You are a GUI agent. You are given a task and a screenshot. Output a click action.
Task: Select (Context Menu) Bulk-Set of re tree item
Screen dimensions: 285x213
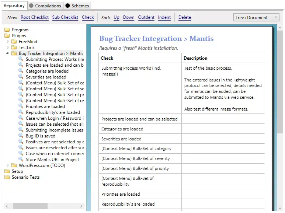(55, 101)
